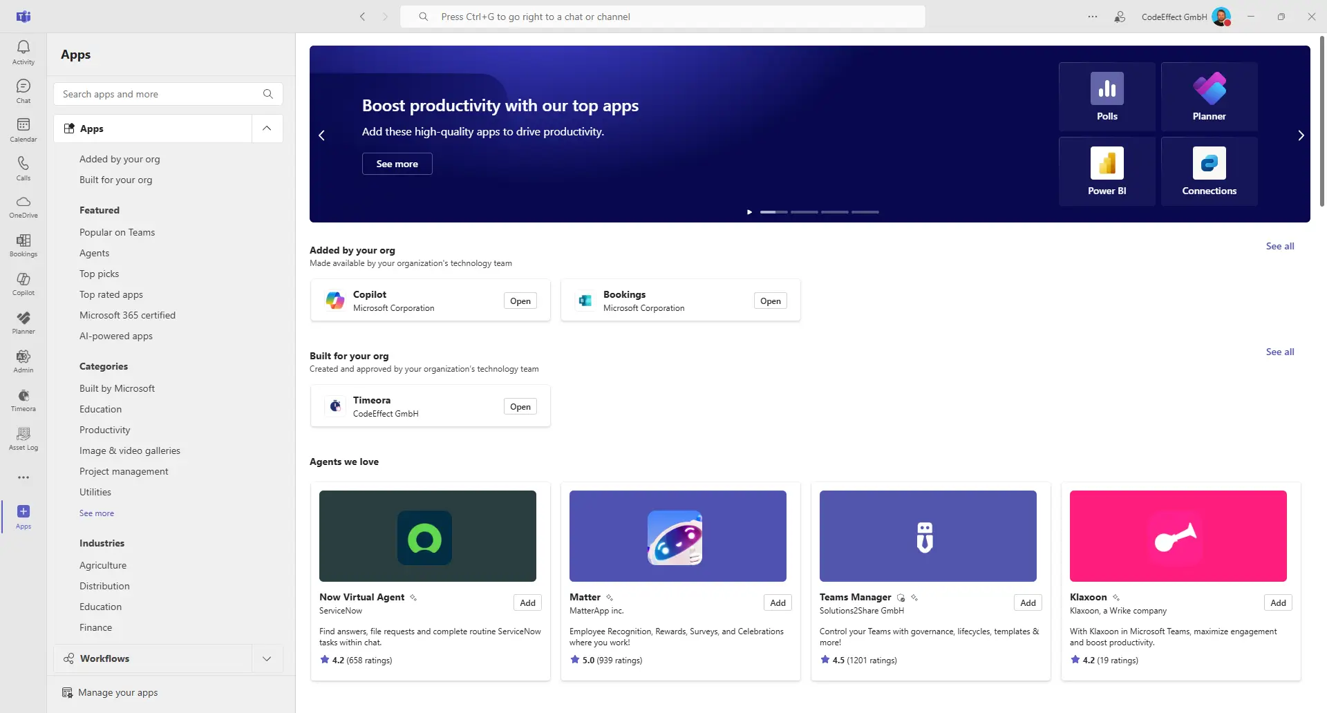Collapse the Apps section chevron
Image resolution: width=1327 pixels, height=713 pixels.
[x=267, y=129]
